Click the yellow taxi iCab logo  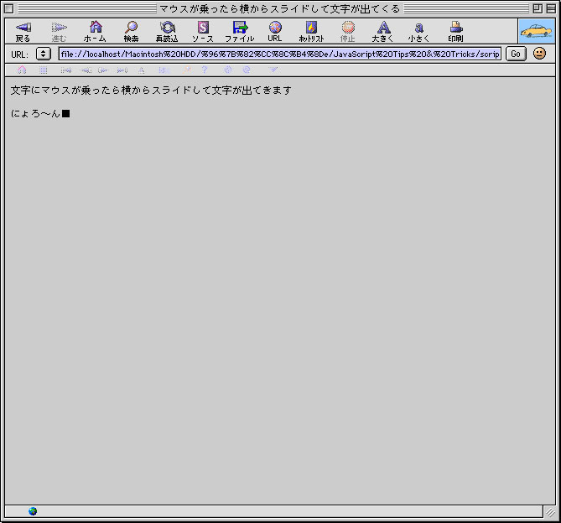click(537, 32)
